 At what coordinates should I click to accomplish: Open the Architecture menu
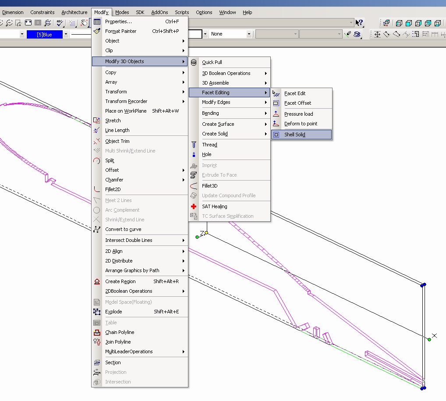pos(74,12)
